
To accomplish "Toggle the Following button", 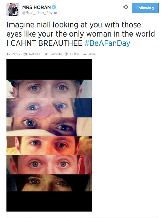I will click(145, 8).
